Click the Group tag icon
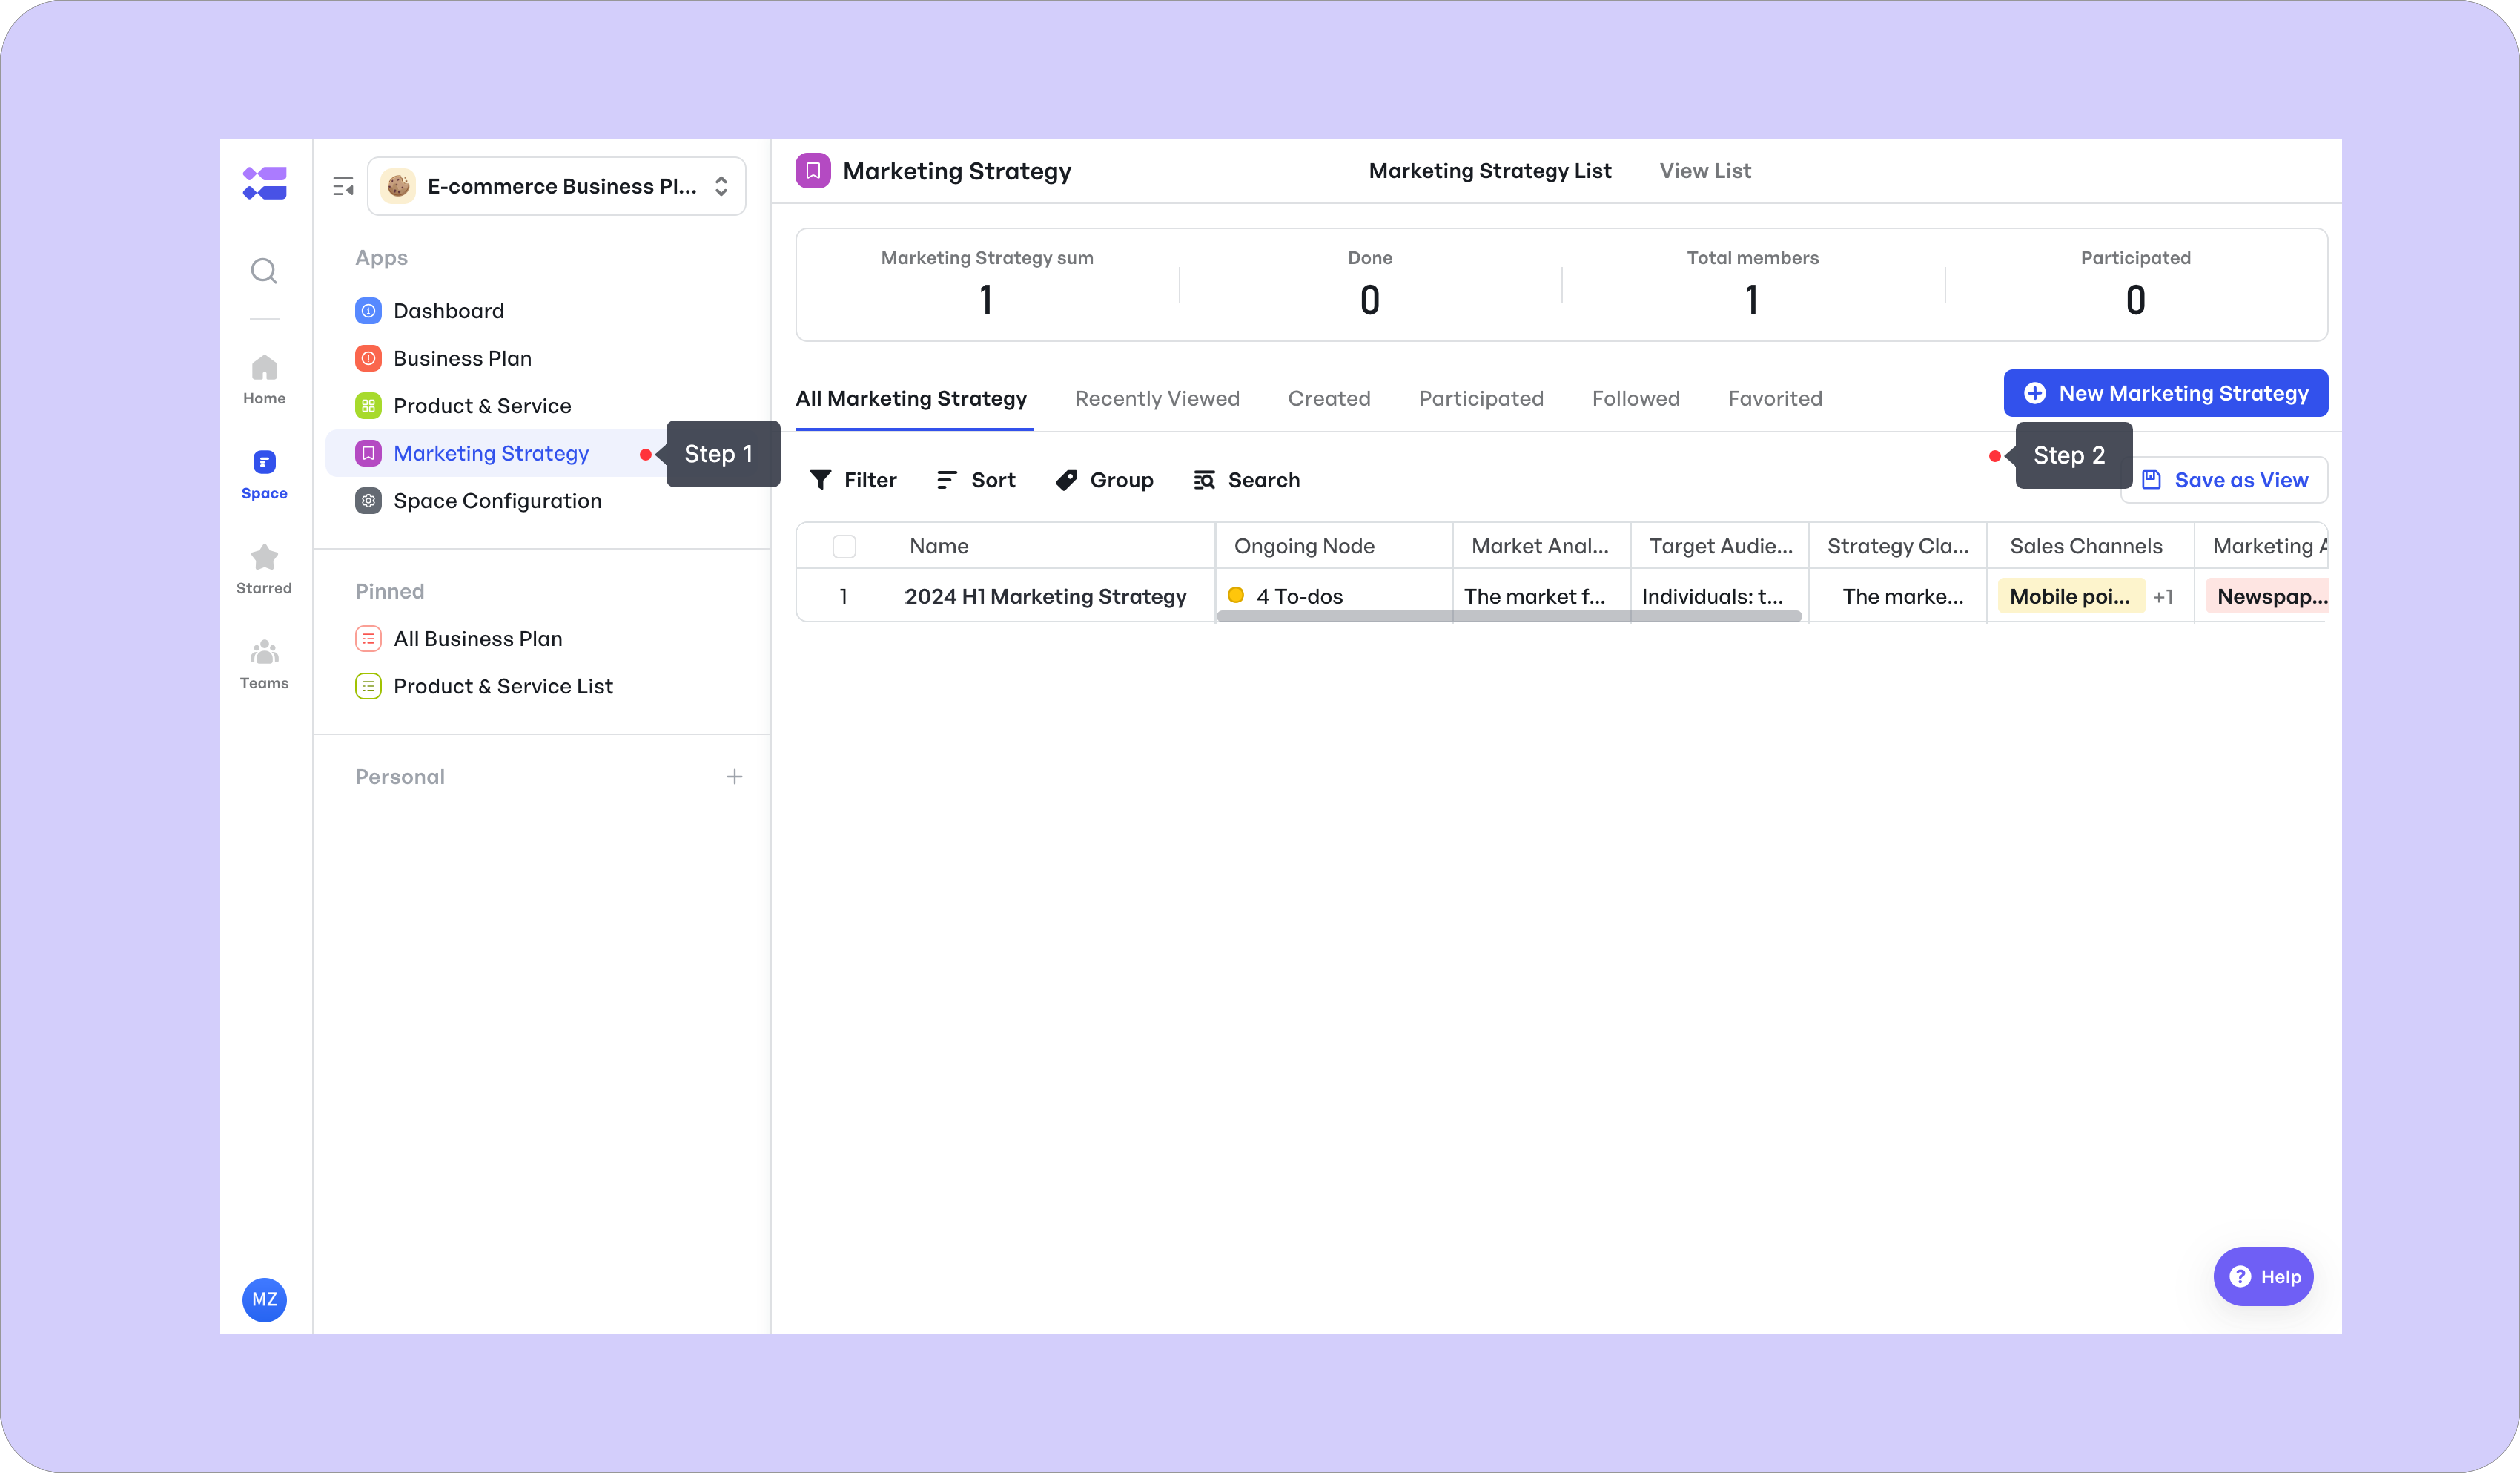The image size is (2520, 1473). [1066, 480]
